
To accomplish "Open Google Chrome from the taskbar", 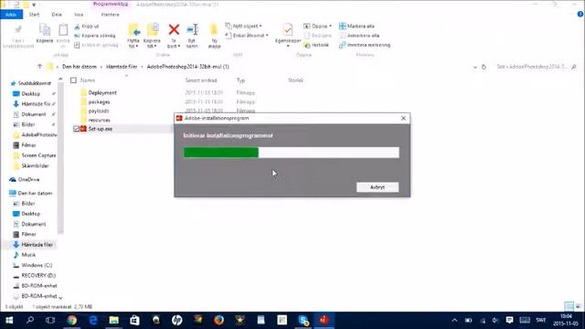I will tap(71, 320).
